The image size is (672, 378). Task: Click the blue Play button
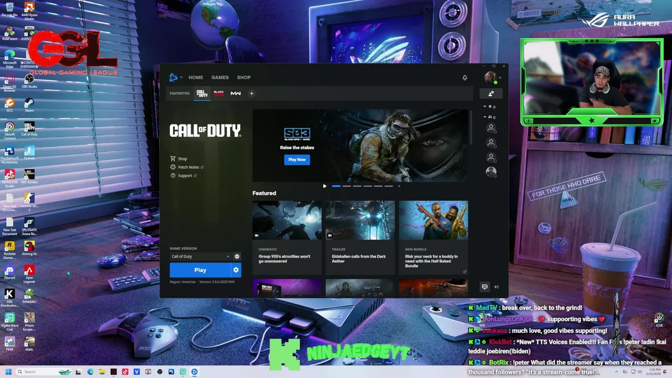pos(200,270)
